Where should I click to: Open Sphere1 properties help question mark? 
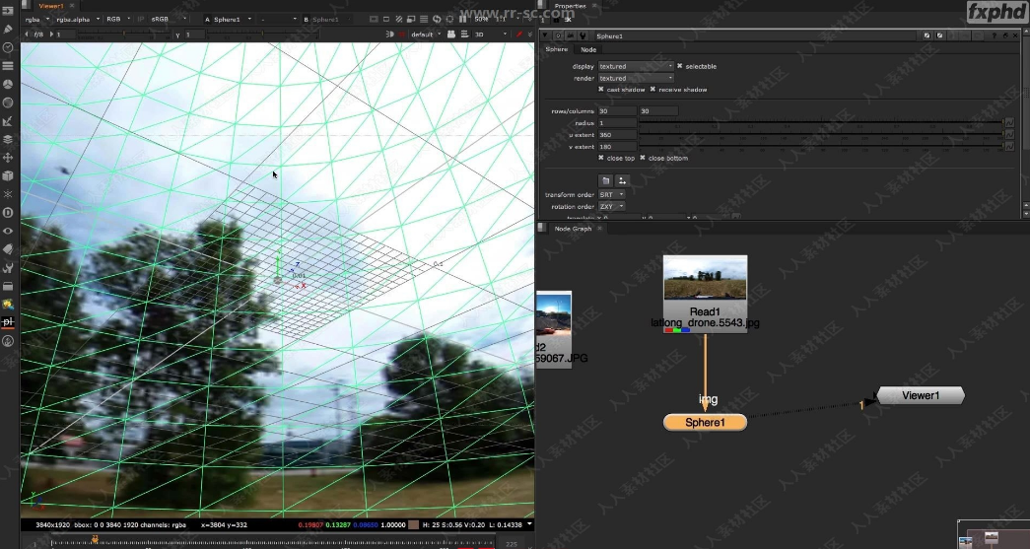[x=996, y=36]
